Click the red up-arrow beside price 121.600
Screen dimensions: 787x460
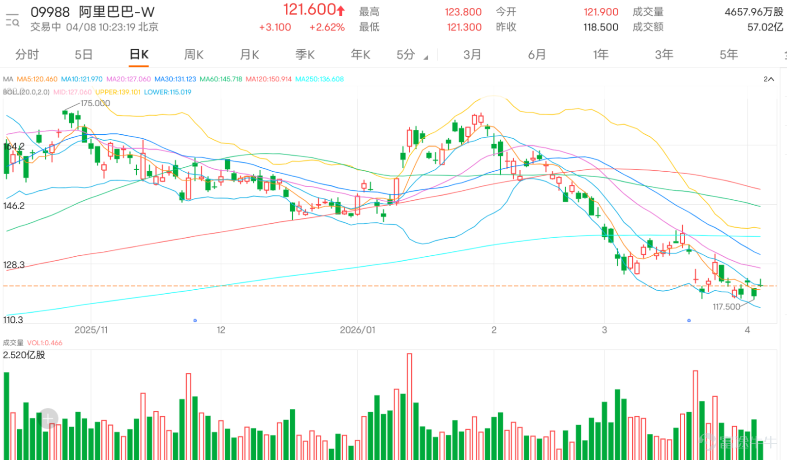(341, 10)
